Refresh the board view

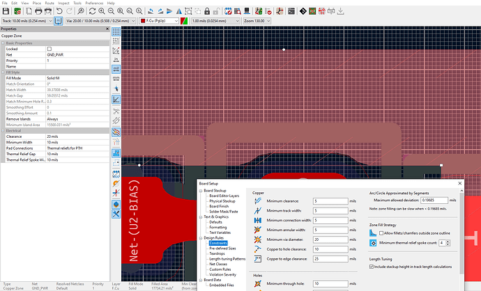(92, 11)
